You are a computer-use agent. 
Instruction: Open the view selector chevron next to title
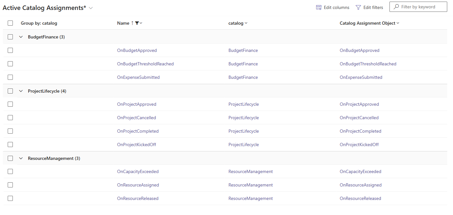[90, 7]
